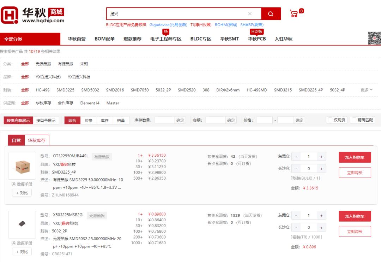Toggle the 精确匹配 checkbox
The width and height of the screenshot is (381, 262).
354,120
